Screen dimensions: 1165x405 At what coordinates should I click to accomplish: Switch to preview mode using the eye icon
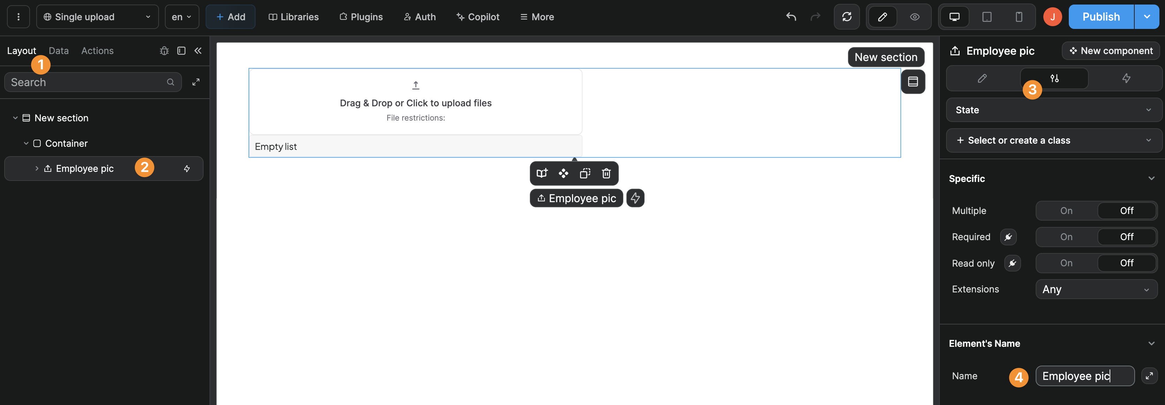[x=914, y=17]
